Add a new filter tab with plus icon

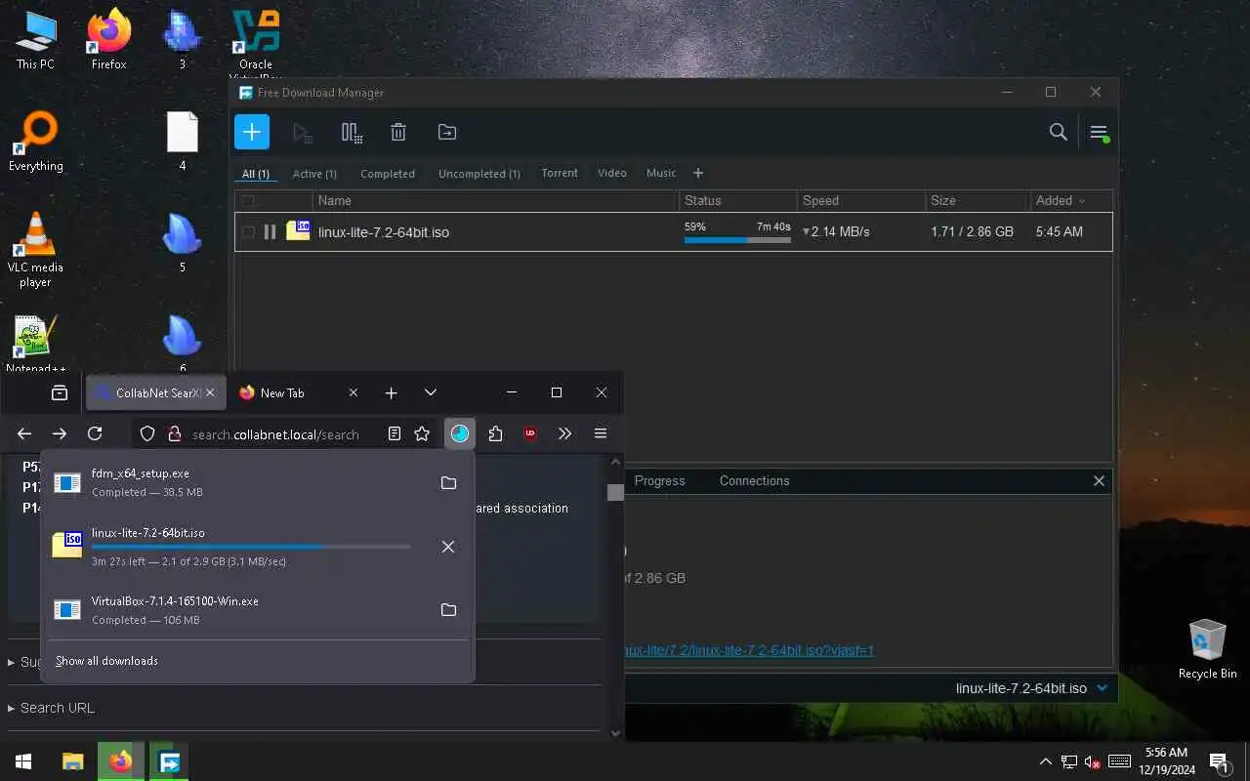point(698,173)
